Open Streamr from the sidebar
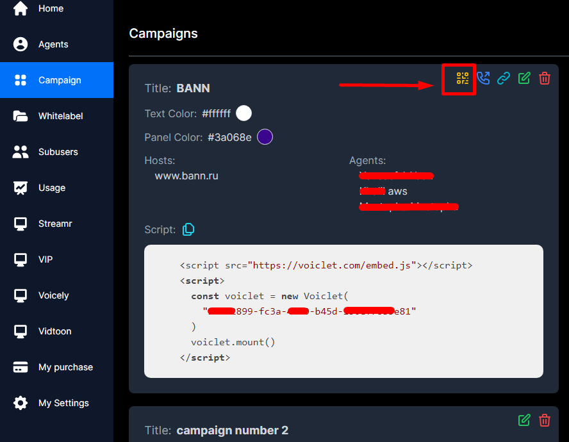The image size is (569, 442). point(56,224)
